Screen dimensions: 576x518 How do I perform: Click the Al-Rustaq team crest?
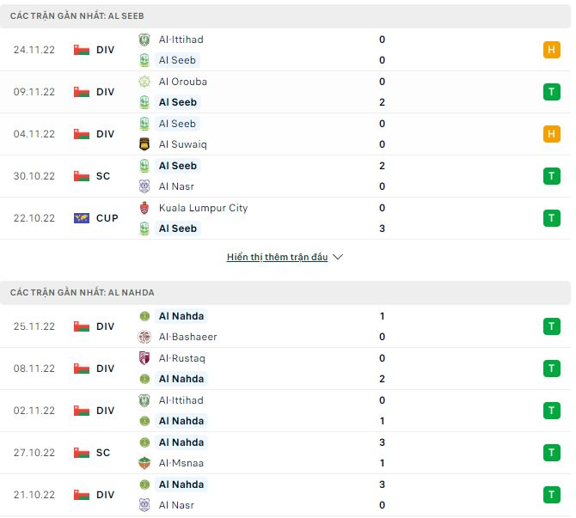[x=144, y=358]
